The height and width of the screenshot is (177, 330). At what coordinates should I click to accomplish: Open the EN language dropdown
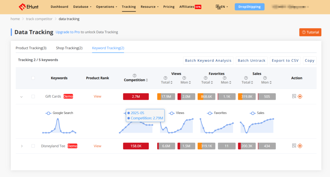coord(224,7)
